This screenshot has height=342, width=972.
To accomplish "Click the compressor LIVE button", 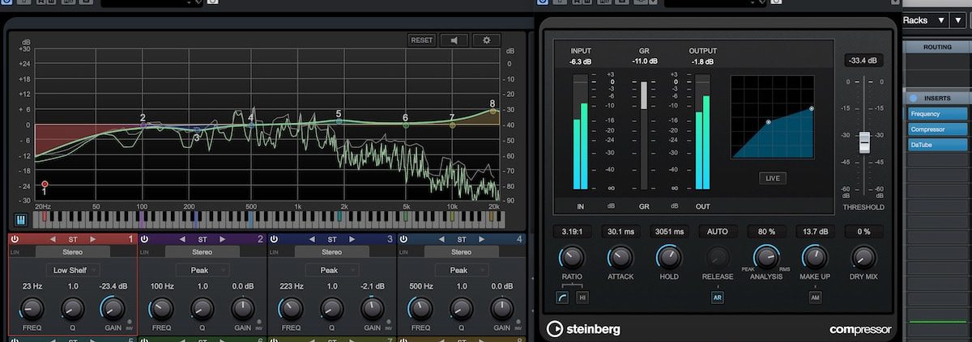I will (x=772, y=178).
